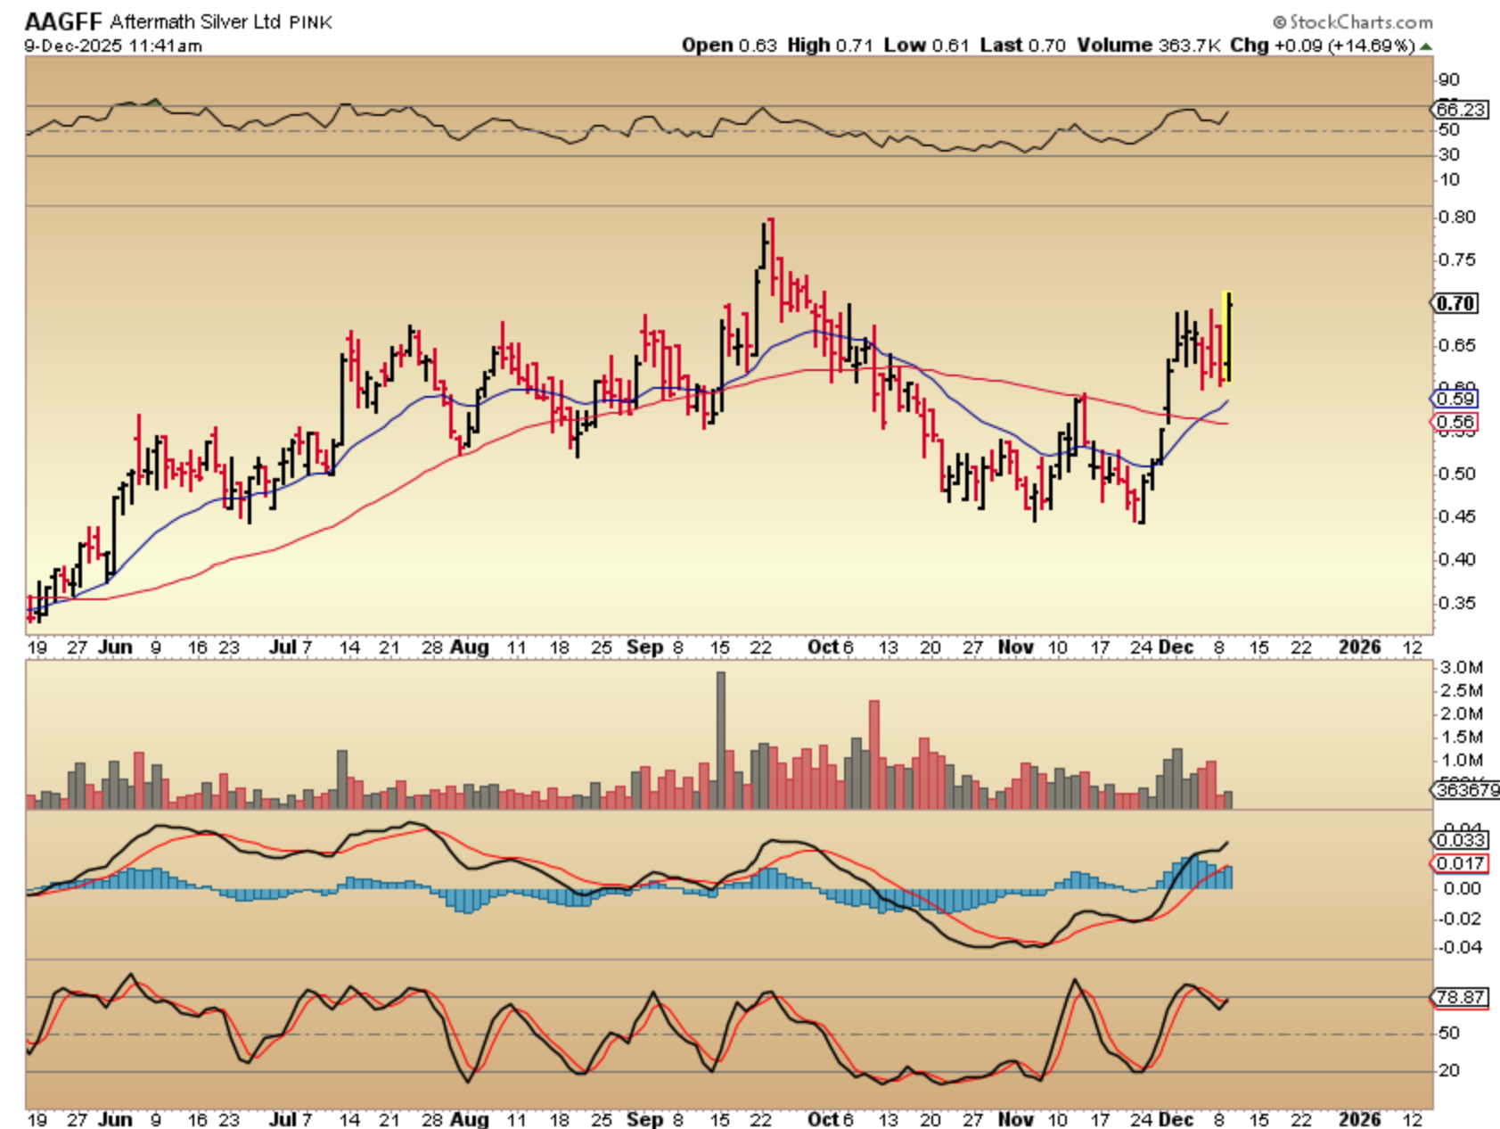Click the 1.5M volume axis label
The image size is (1500, 1129).
point(1462,738)
